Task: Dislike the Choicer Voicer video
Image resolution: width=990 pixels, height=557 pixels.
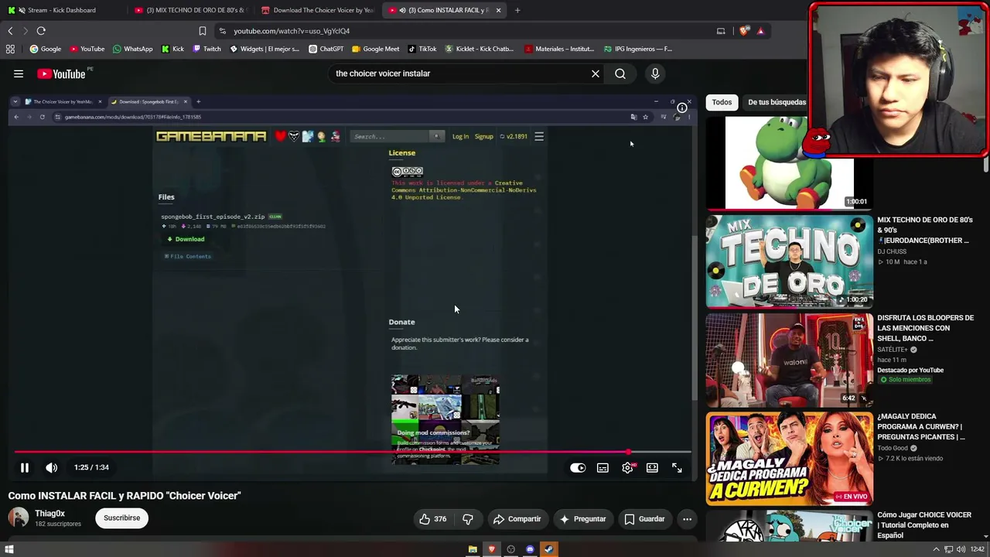Action: [467, 519]
